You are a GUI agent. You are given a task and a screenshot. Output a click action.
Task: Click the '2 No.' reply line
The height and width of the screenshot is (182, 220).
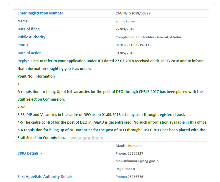22,107
